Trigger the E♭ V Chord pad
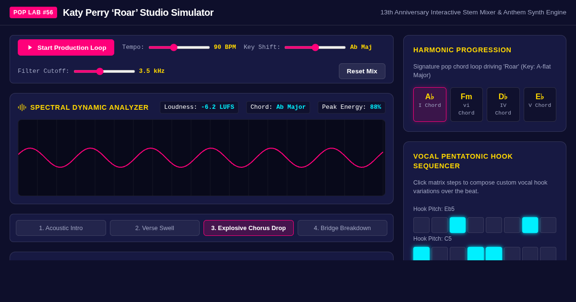The height and width of the screenshot is (302, 576). coord(540,105)
